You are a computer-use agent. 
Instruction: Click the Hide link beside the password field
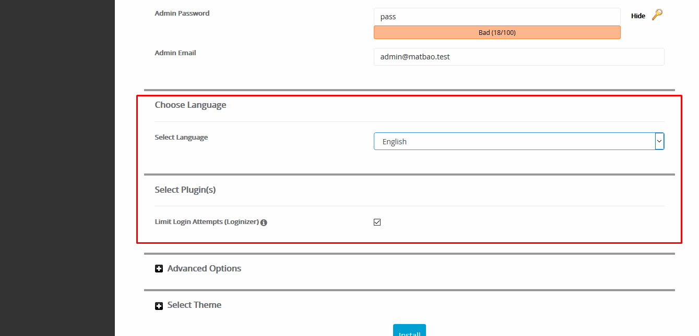[638, 16]
